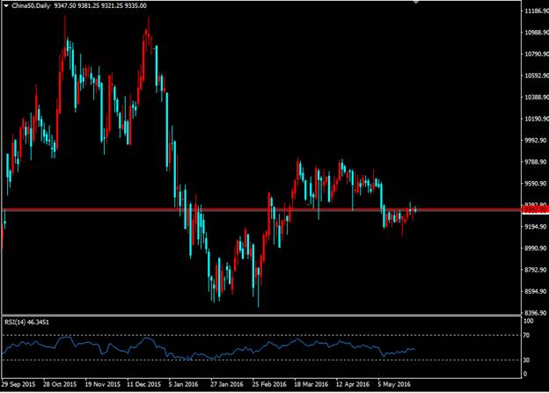549x393 pixels.
Task: Click the 25 Feb 2016 date label
Action: 269,384
